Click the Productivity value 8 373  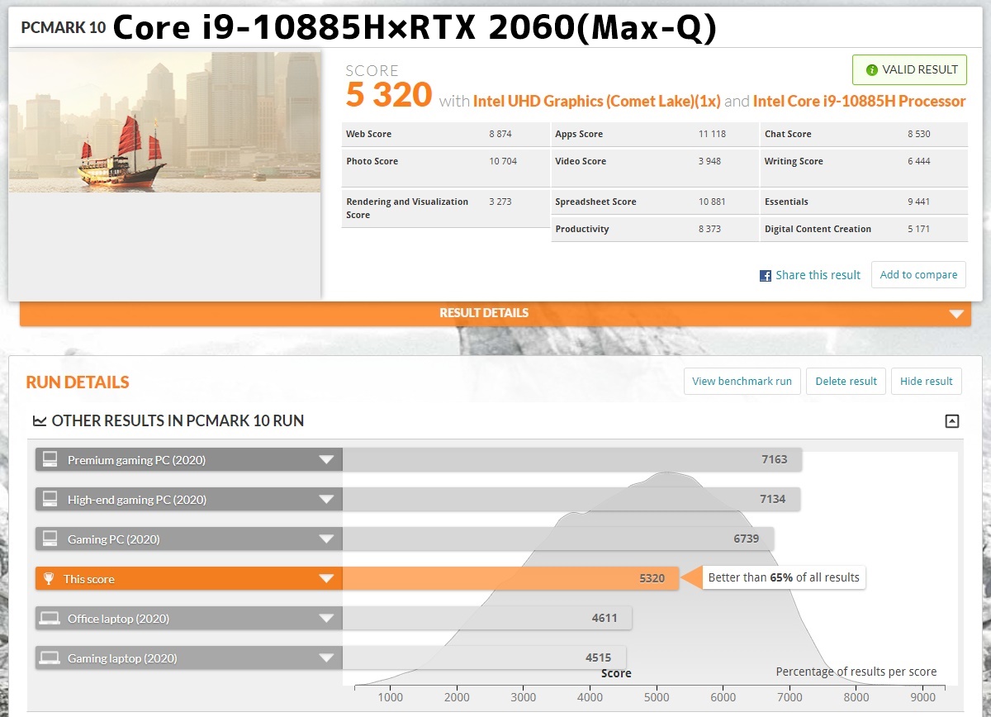[x=709, y=230]
